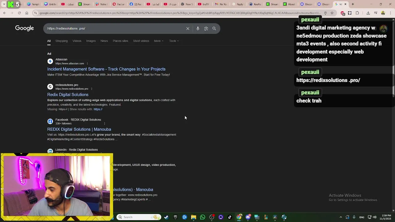Switch ENG input language indicator
This screenshot has height=222, width=395.
[362, 217]
